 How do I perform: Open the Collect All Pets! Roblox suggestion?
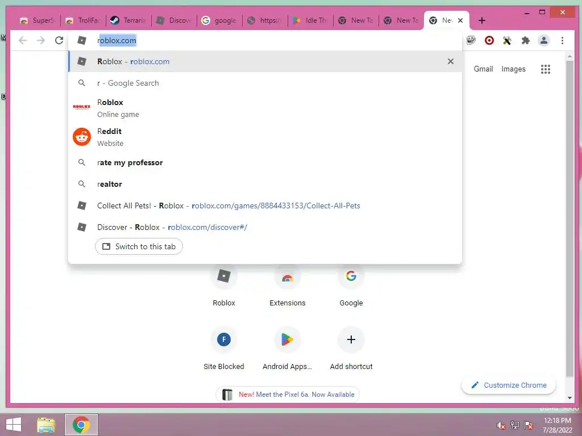coord(265,206)
